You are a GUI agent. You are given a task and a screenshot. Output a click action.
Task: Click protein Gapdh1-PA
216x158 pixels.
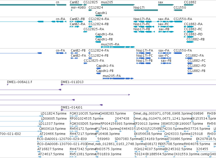tap(98, 68)
